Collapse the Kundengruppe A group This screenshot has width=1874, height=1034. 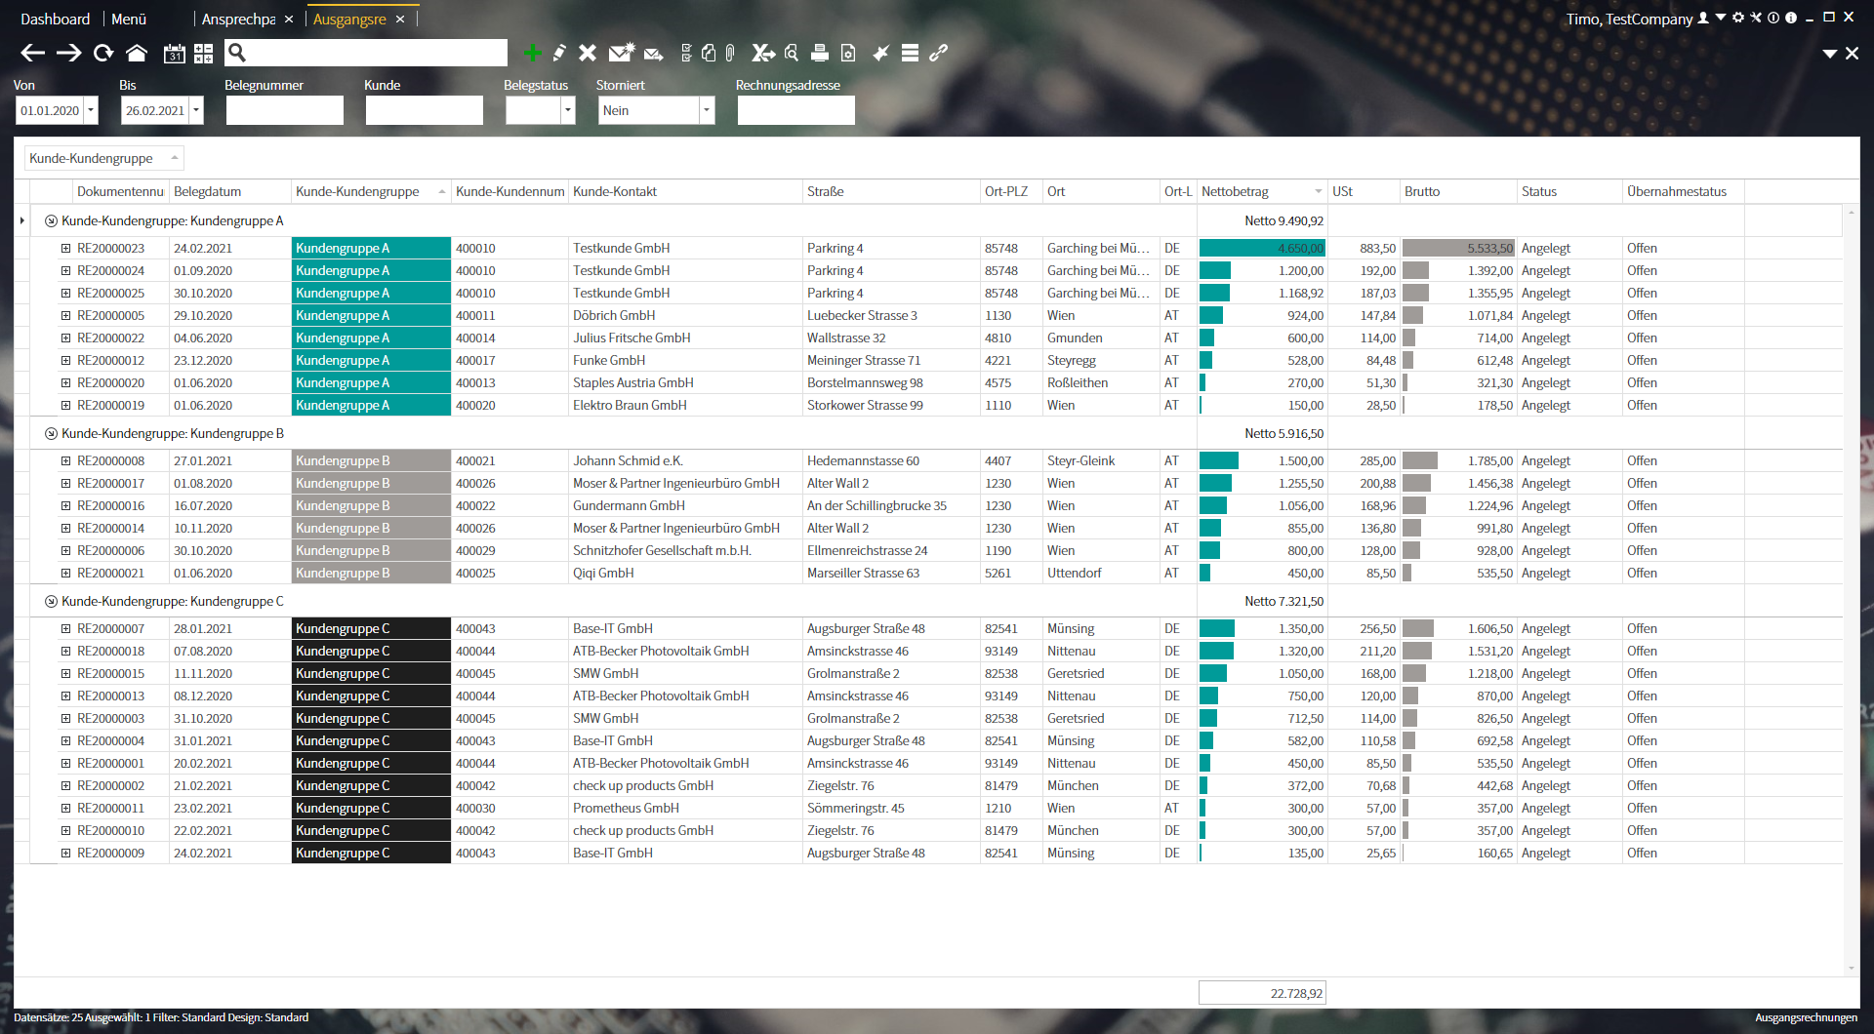(x=51, y=221)
